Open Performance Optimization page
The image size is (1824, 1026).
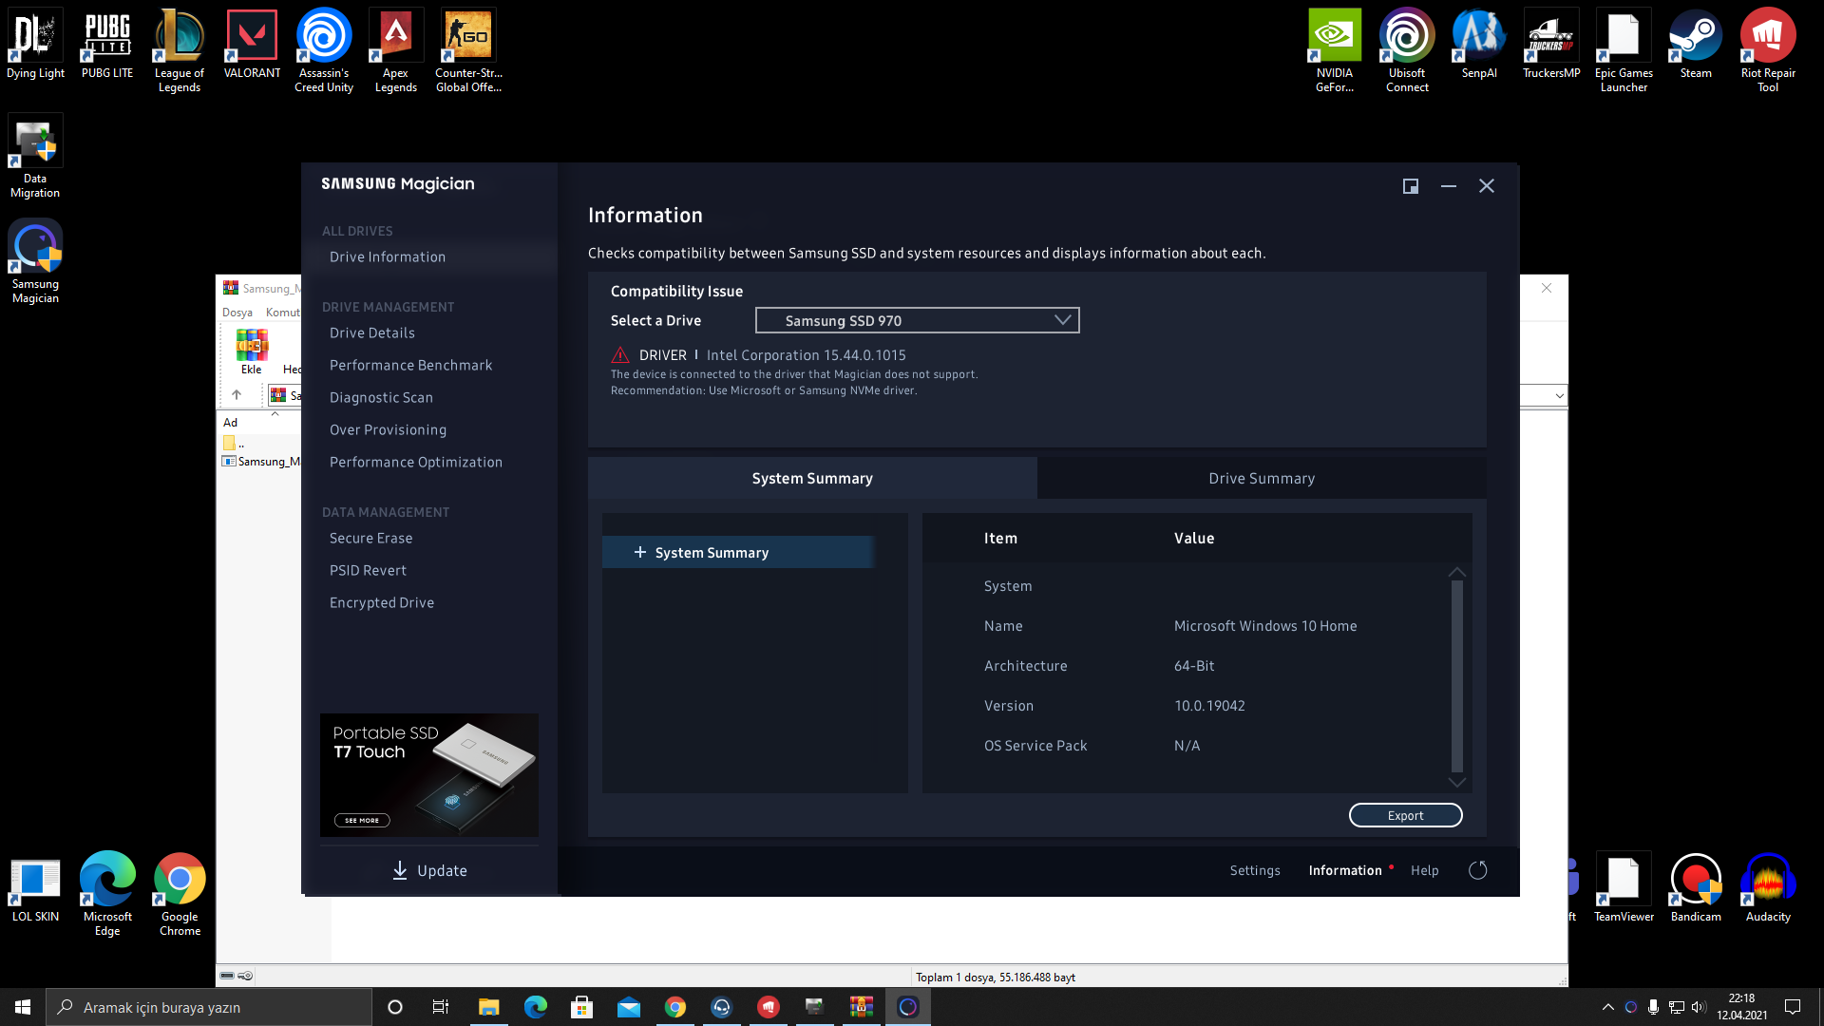[416, 462]
